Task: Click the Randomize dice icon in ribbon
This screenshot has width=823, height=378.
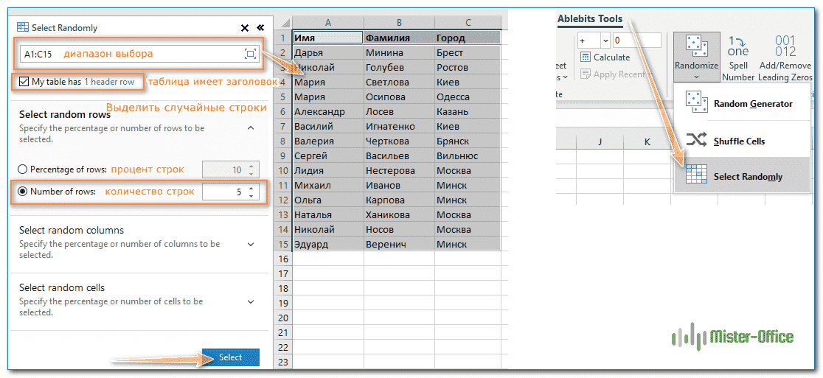Action: pos(696,46)
